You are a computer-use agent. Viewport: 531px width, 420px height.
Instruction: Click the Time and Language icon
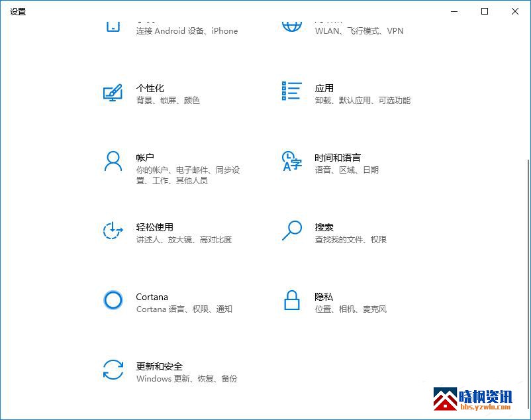click(x=291, y=161)
